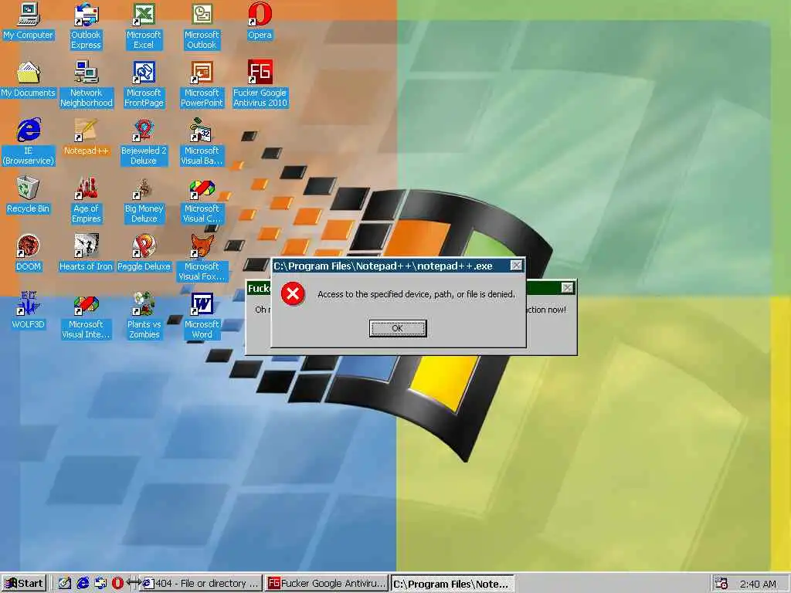This screenshot has height=593, width=791.
Task: Click the Opera quick launch icon
Action: point(117,584)
